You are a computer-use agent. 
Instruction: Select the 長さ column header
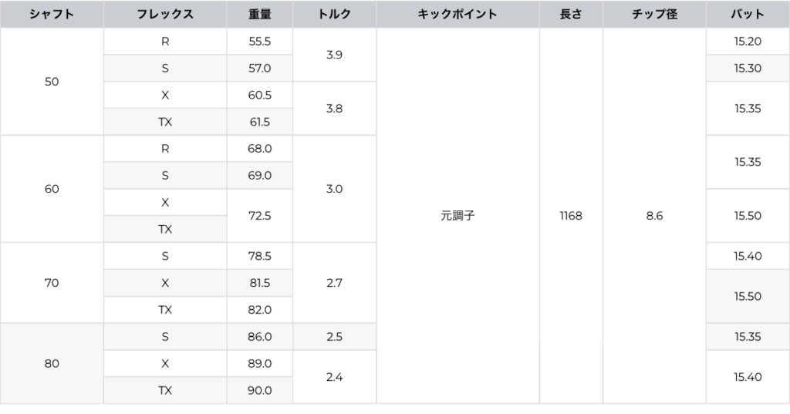tap(571, 15)
